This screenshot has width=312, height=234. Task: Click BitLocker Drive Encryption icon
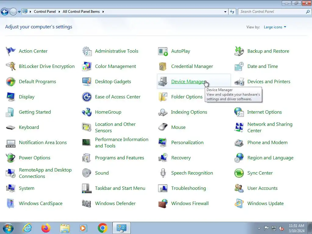pos(11,66)
